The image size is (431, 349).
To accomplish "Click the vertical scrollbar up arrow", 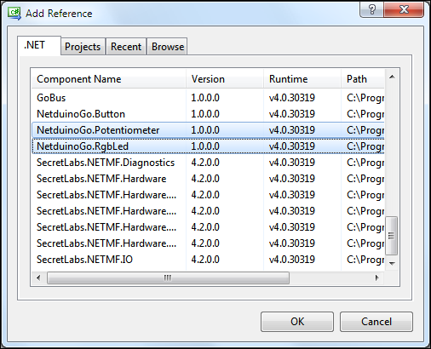I will [x=392, y=77].
